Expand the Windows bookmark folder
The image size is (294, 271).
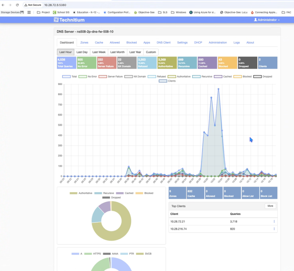click(x=179, y=12)
